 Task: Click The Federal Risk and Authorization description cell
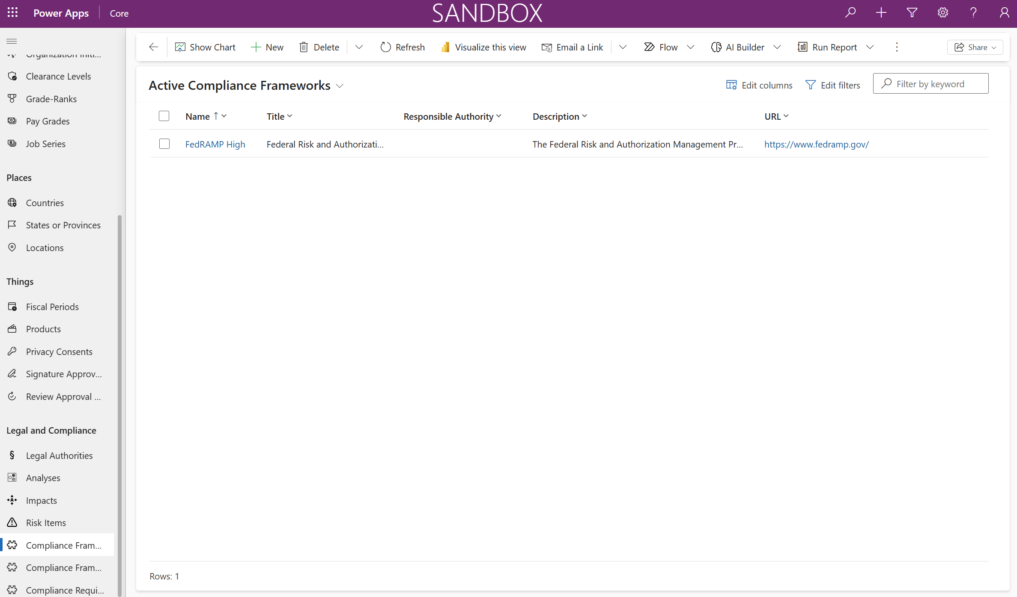pyautogui.click(x=637, y=144)
